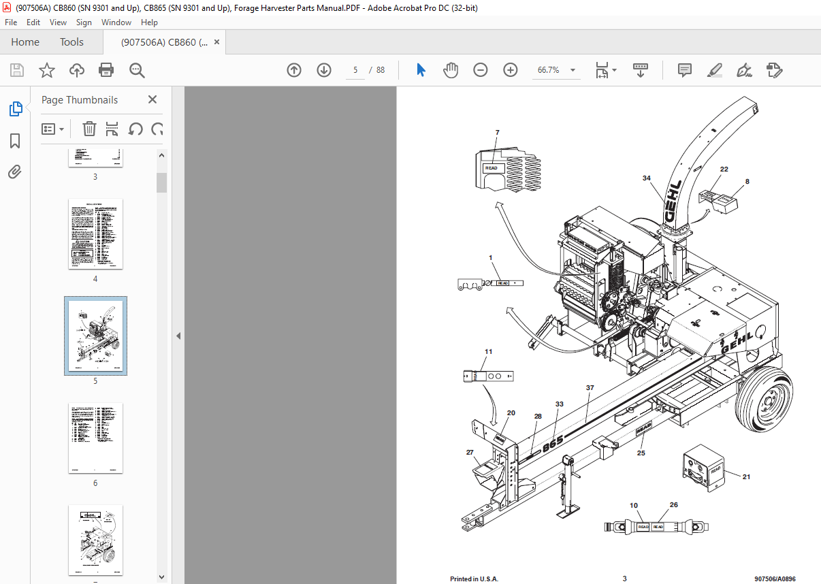
Task: Open the Window menu
Action: click(x=116, y=22)
